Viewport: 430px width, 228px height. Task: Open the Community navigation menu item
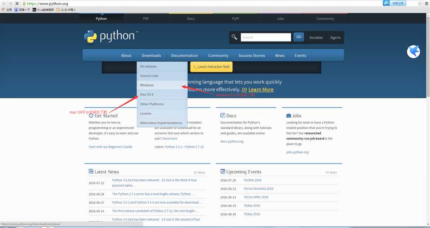click(218, 55)
